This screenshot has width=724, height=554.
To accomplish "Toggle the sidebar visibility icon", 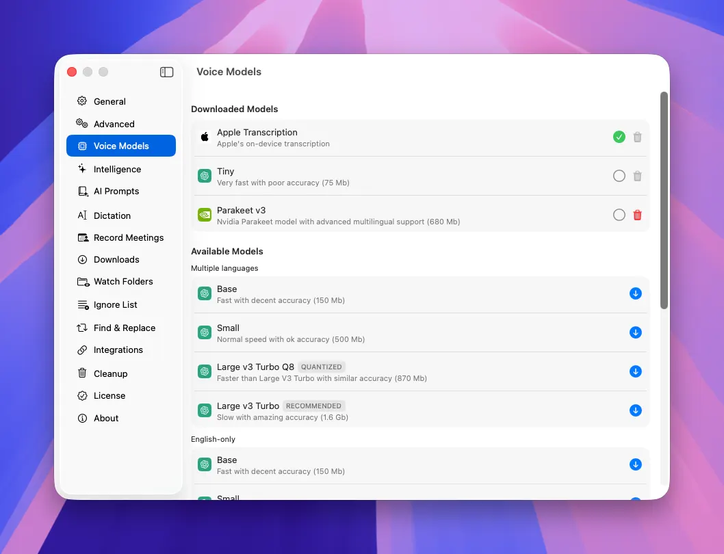I will (166, 72).
